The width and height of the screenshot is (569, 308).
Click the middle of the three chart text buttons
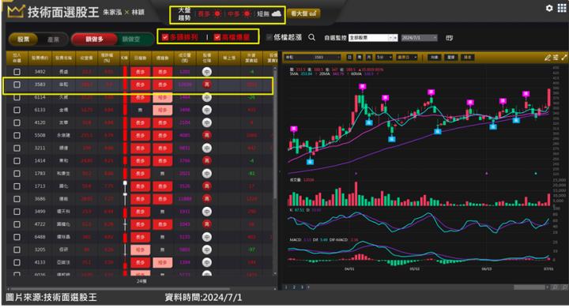450,58
